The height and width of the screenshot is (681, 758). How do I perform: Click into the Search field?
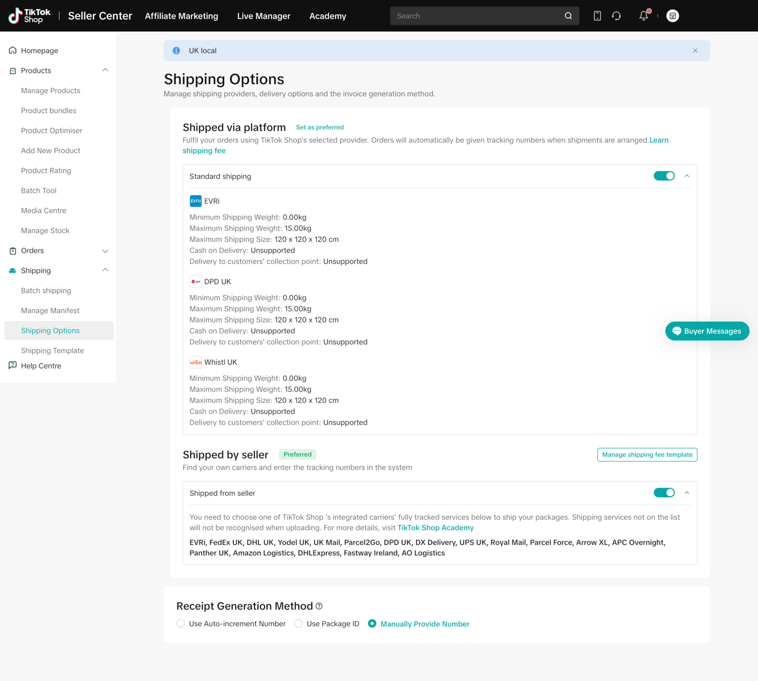[474, 16]
